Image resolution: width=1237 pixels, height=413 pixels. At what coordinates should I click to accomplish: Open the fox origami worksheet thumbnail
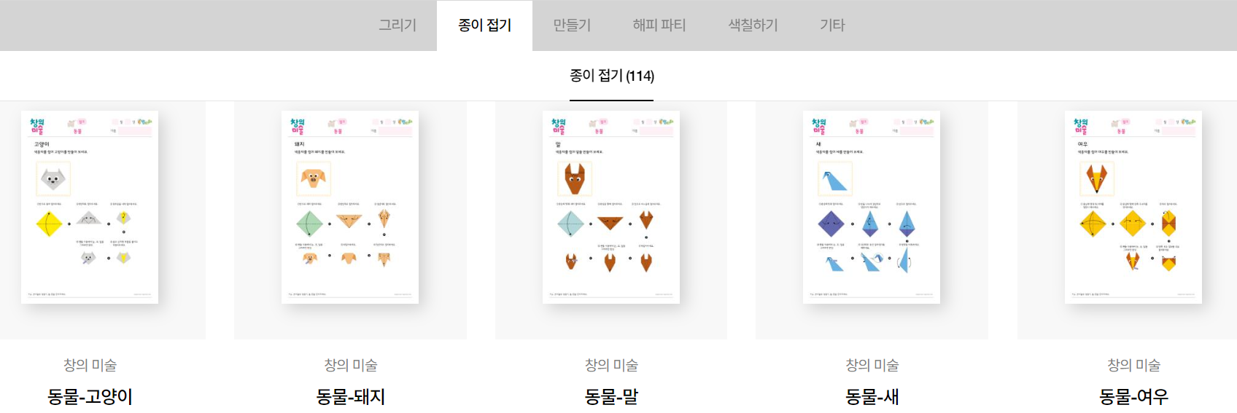click(1133, 208)
